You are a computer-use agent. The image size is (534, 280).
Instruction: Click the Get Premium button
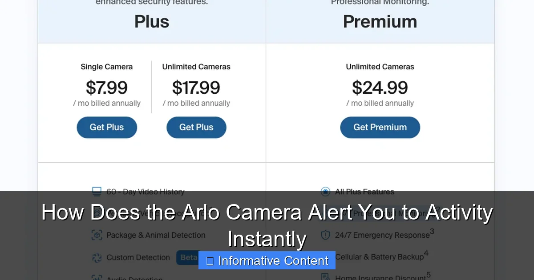click(x=380, y=127)
